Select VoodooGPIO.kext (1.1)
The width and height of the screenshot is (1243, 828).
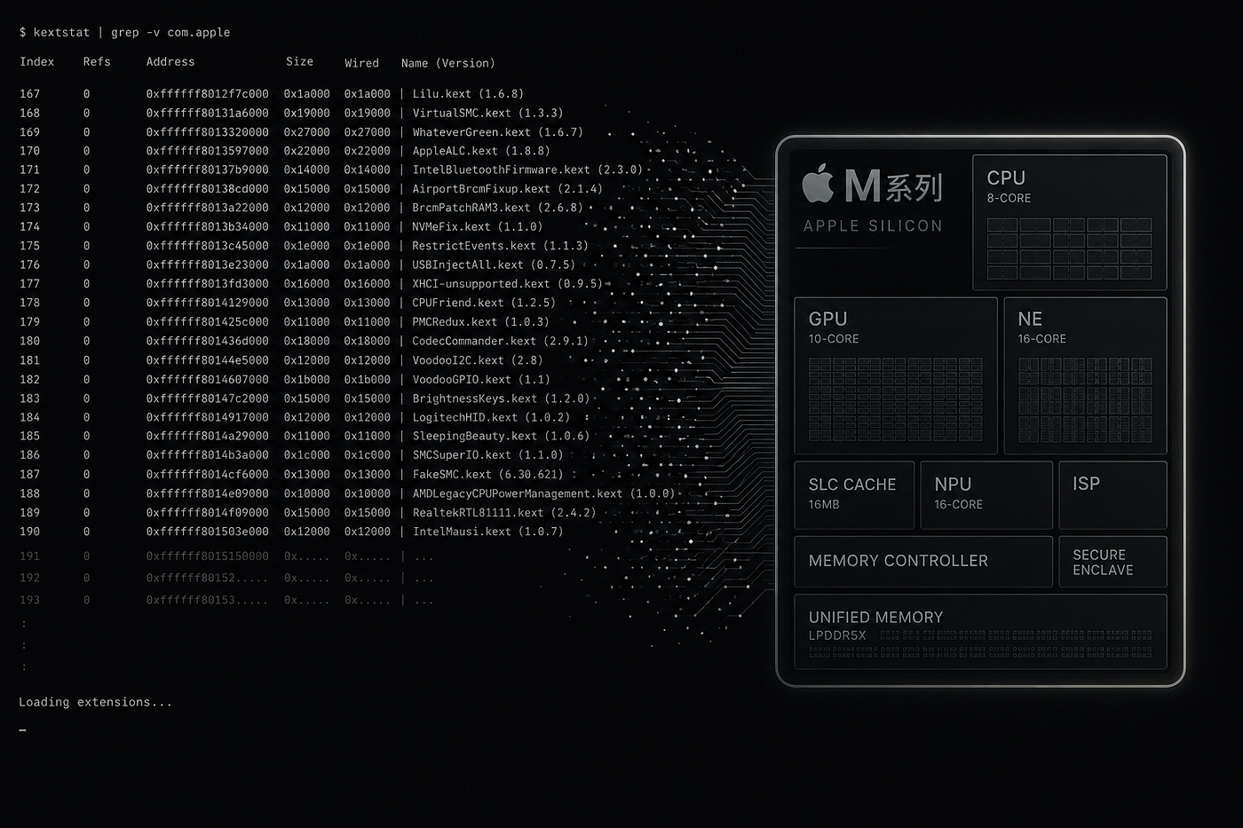[x=481, y=379]
